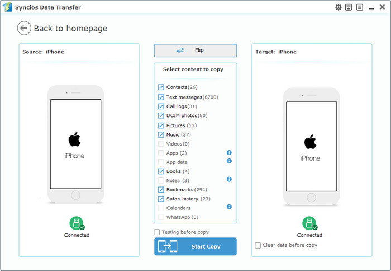
Task: Click the info icon next to Calendars
Action: (x=229, y=207)
